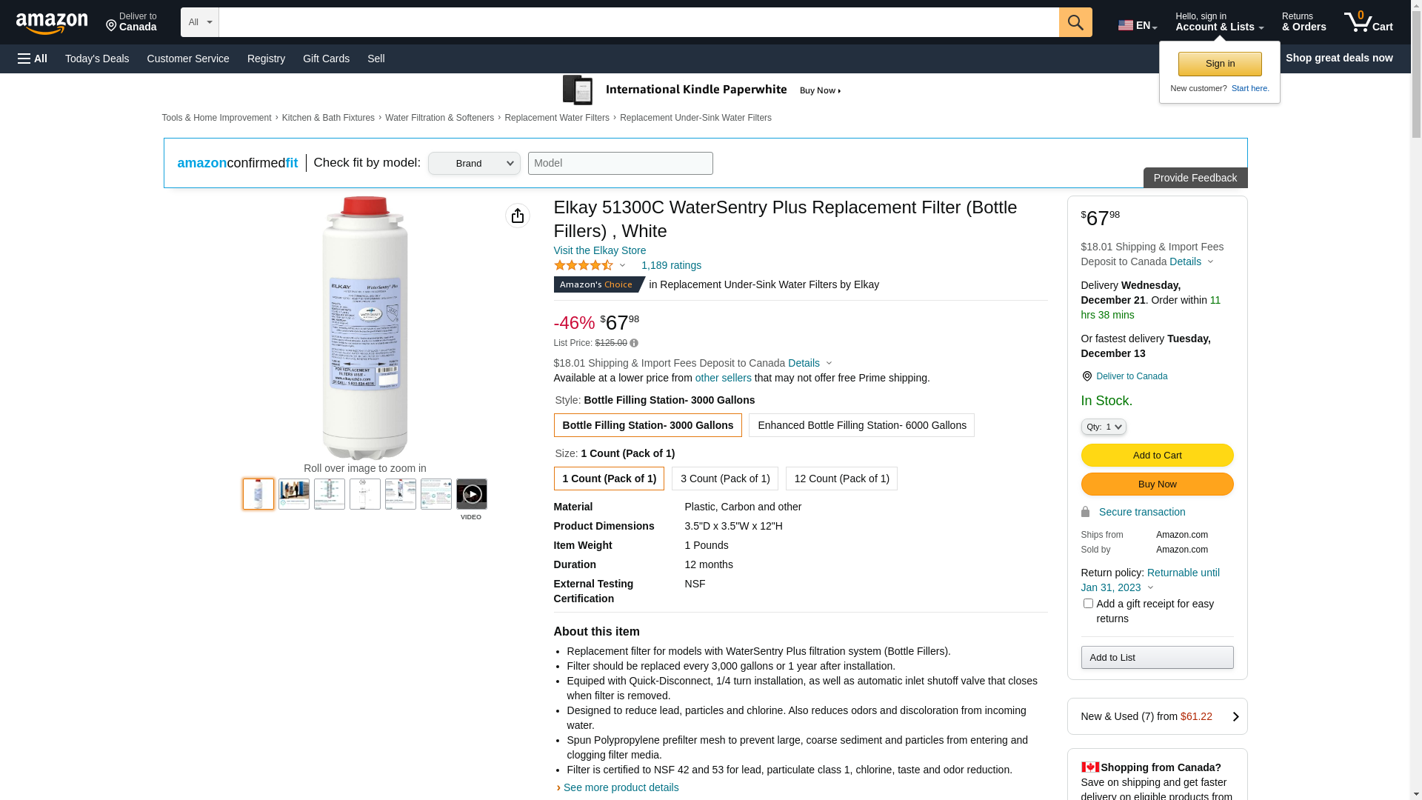
Task: Click the share icon beside product image
Action: (x=518, y=216)
